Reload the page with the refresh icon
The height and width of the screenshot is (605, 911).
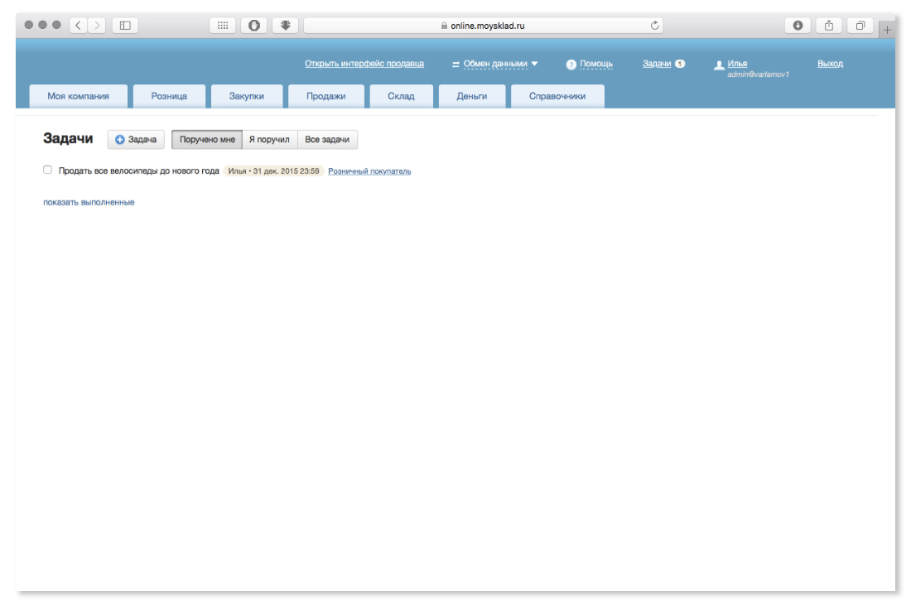tap(655, 26)
